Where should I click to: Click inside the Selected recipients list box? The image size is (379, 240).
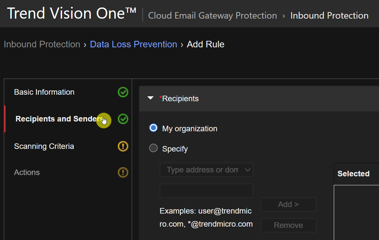coord(356,212)
